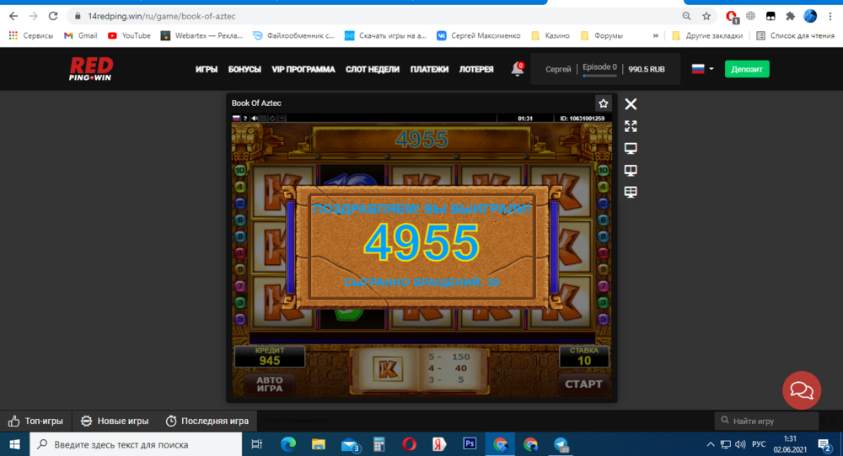
Task: Expand the bookmarks bar overflow chevron
Action: 656,36
